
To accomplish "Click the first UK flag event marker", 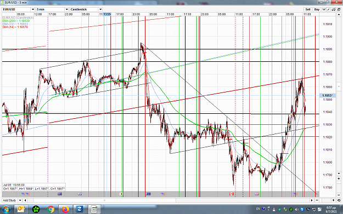I will pyautogui.click(x=80, y=194).
